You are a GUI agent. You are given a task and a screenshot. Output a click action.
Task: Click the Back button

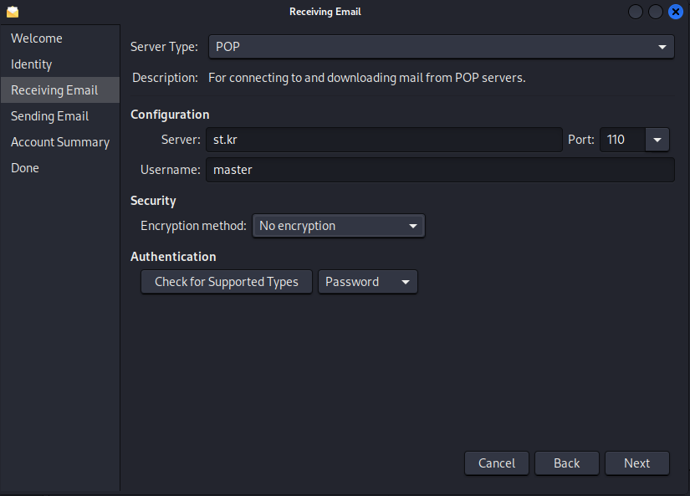567,463
